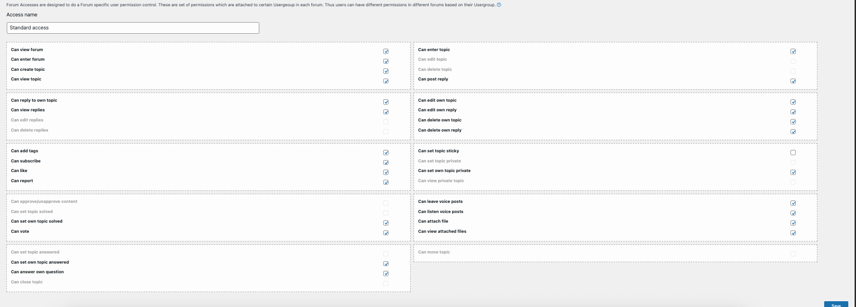Toggle Can answer own question checkbox

tap(386, 273)
